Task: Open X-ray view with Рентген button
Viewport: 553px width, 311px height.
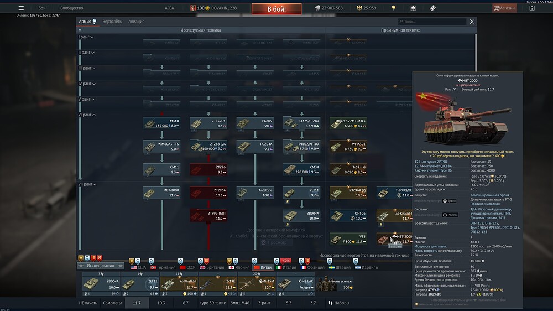Action: coord(450,215)
